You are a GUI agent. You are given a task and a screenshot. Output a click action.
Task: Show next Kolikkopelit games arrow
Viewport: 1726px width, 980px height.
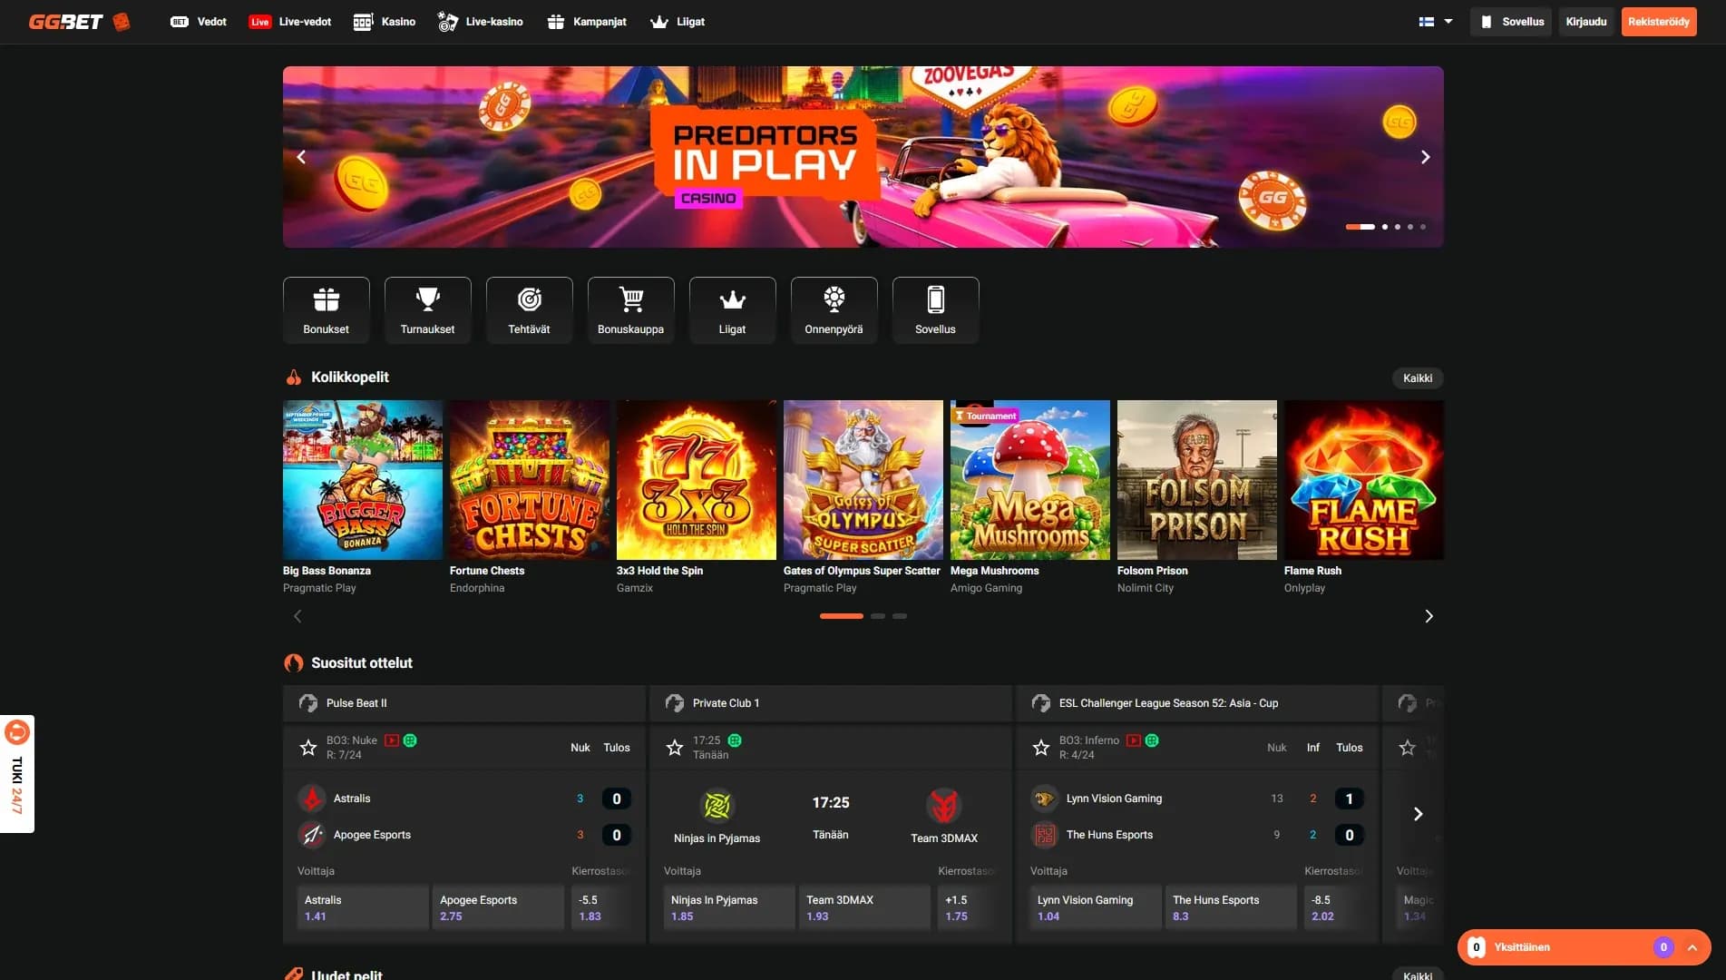pos(1429,616)
